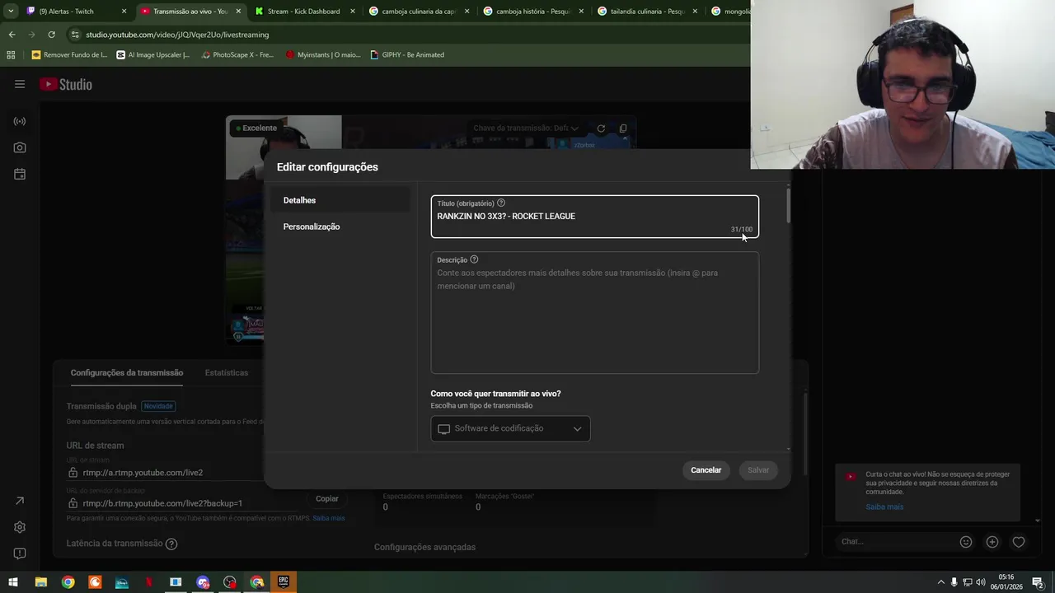
Task: Go back with browser back arrow
Action: (x=12, y=35)
